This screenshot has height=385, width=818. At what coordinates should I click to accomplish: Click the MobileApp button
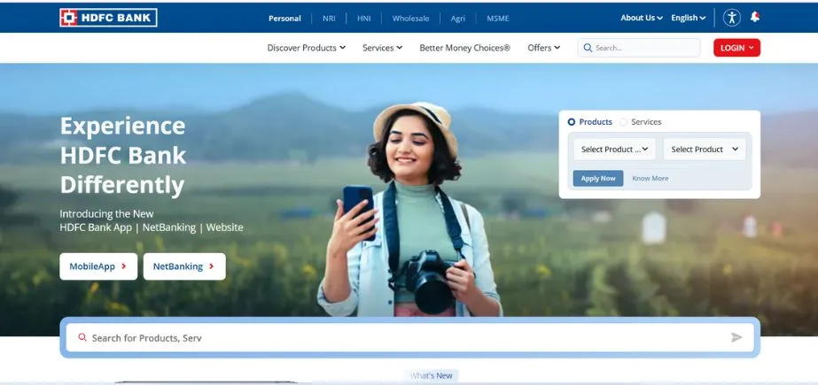(98, 266)
